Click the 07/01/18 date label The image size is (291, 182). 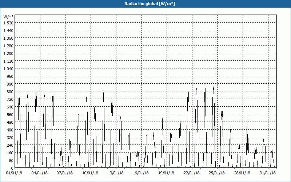(65, 173)
